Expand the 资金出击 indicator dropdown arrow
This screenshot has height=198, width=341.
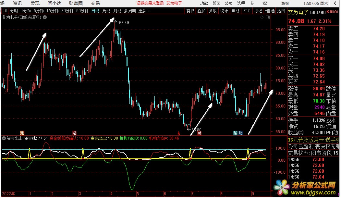4,138
